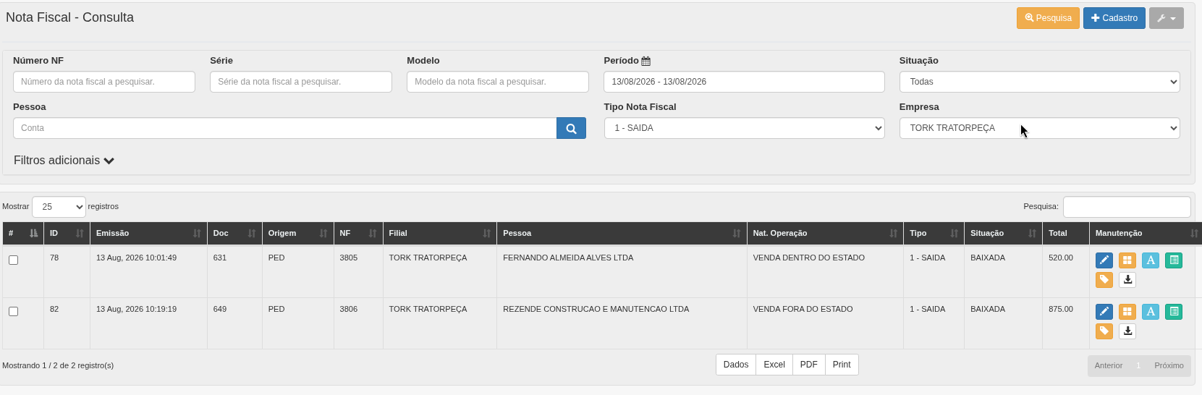Viewport: 1202px width, 395px height.
Task: Sort by the NF column header
Action: point(358,233)
